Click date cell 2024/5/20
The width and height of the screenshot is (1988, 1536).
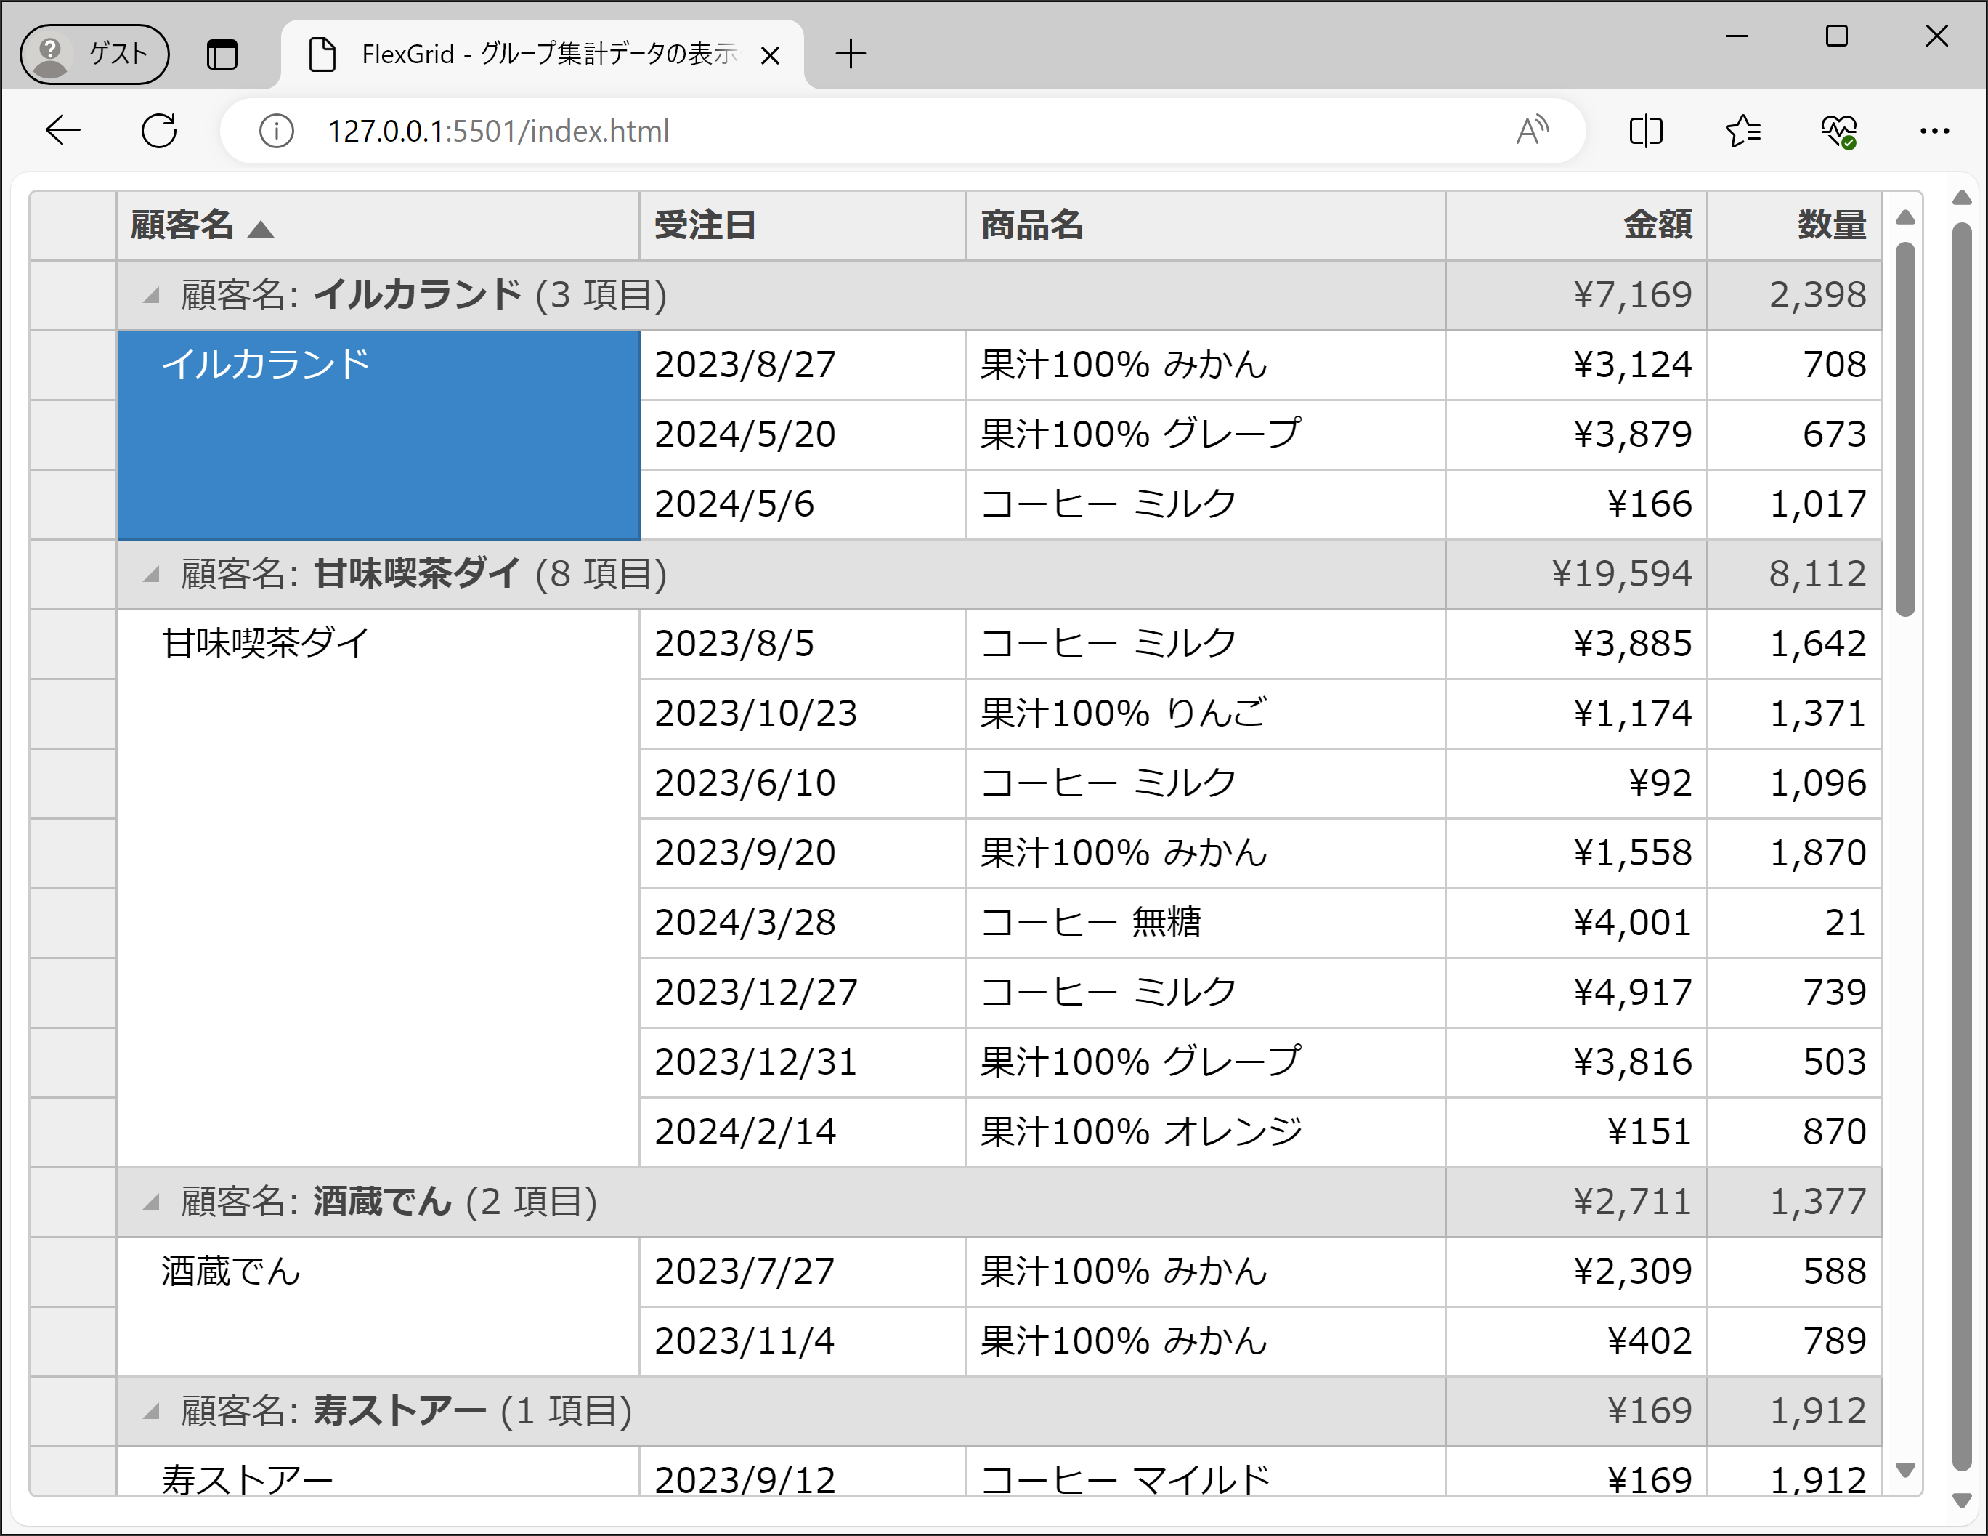click(x=802, y=434)
